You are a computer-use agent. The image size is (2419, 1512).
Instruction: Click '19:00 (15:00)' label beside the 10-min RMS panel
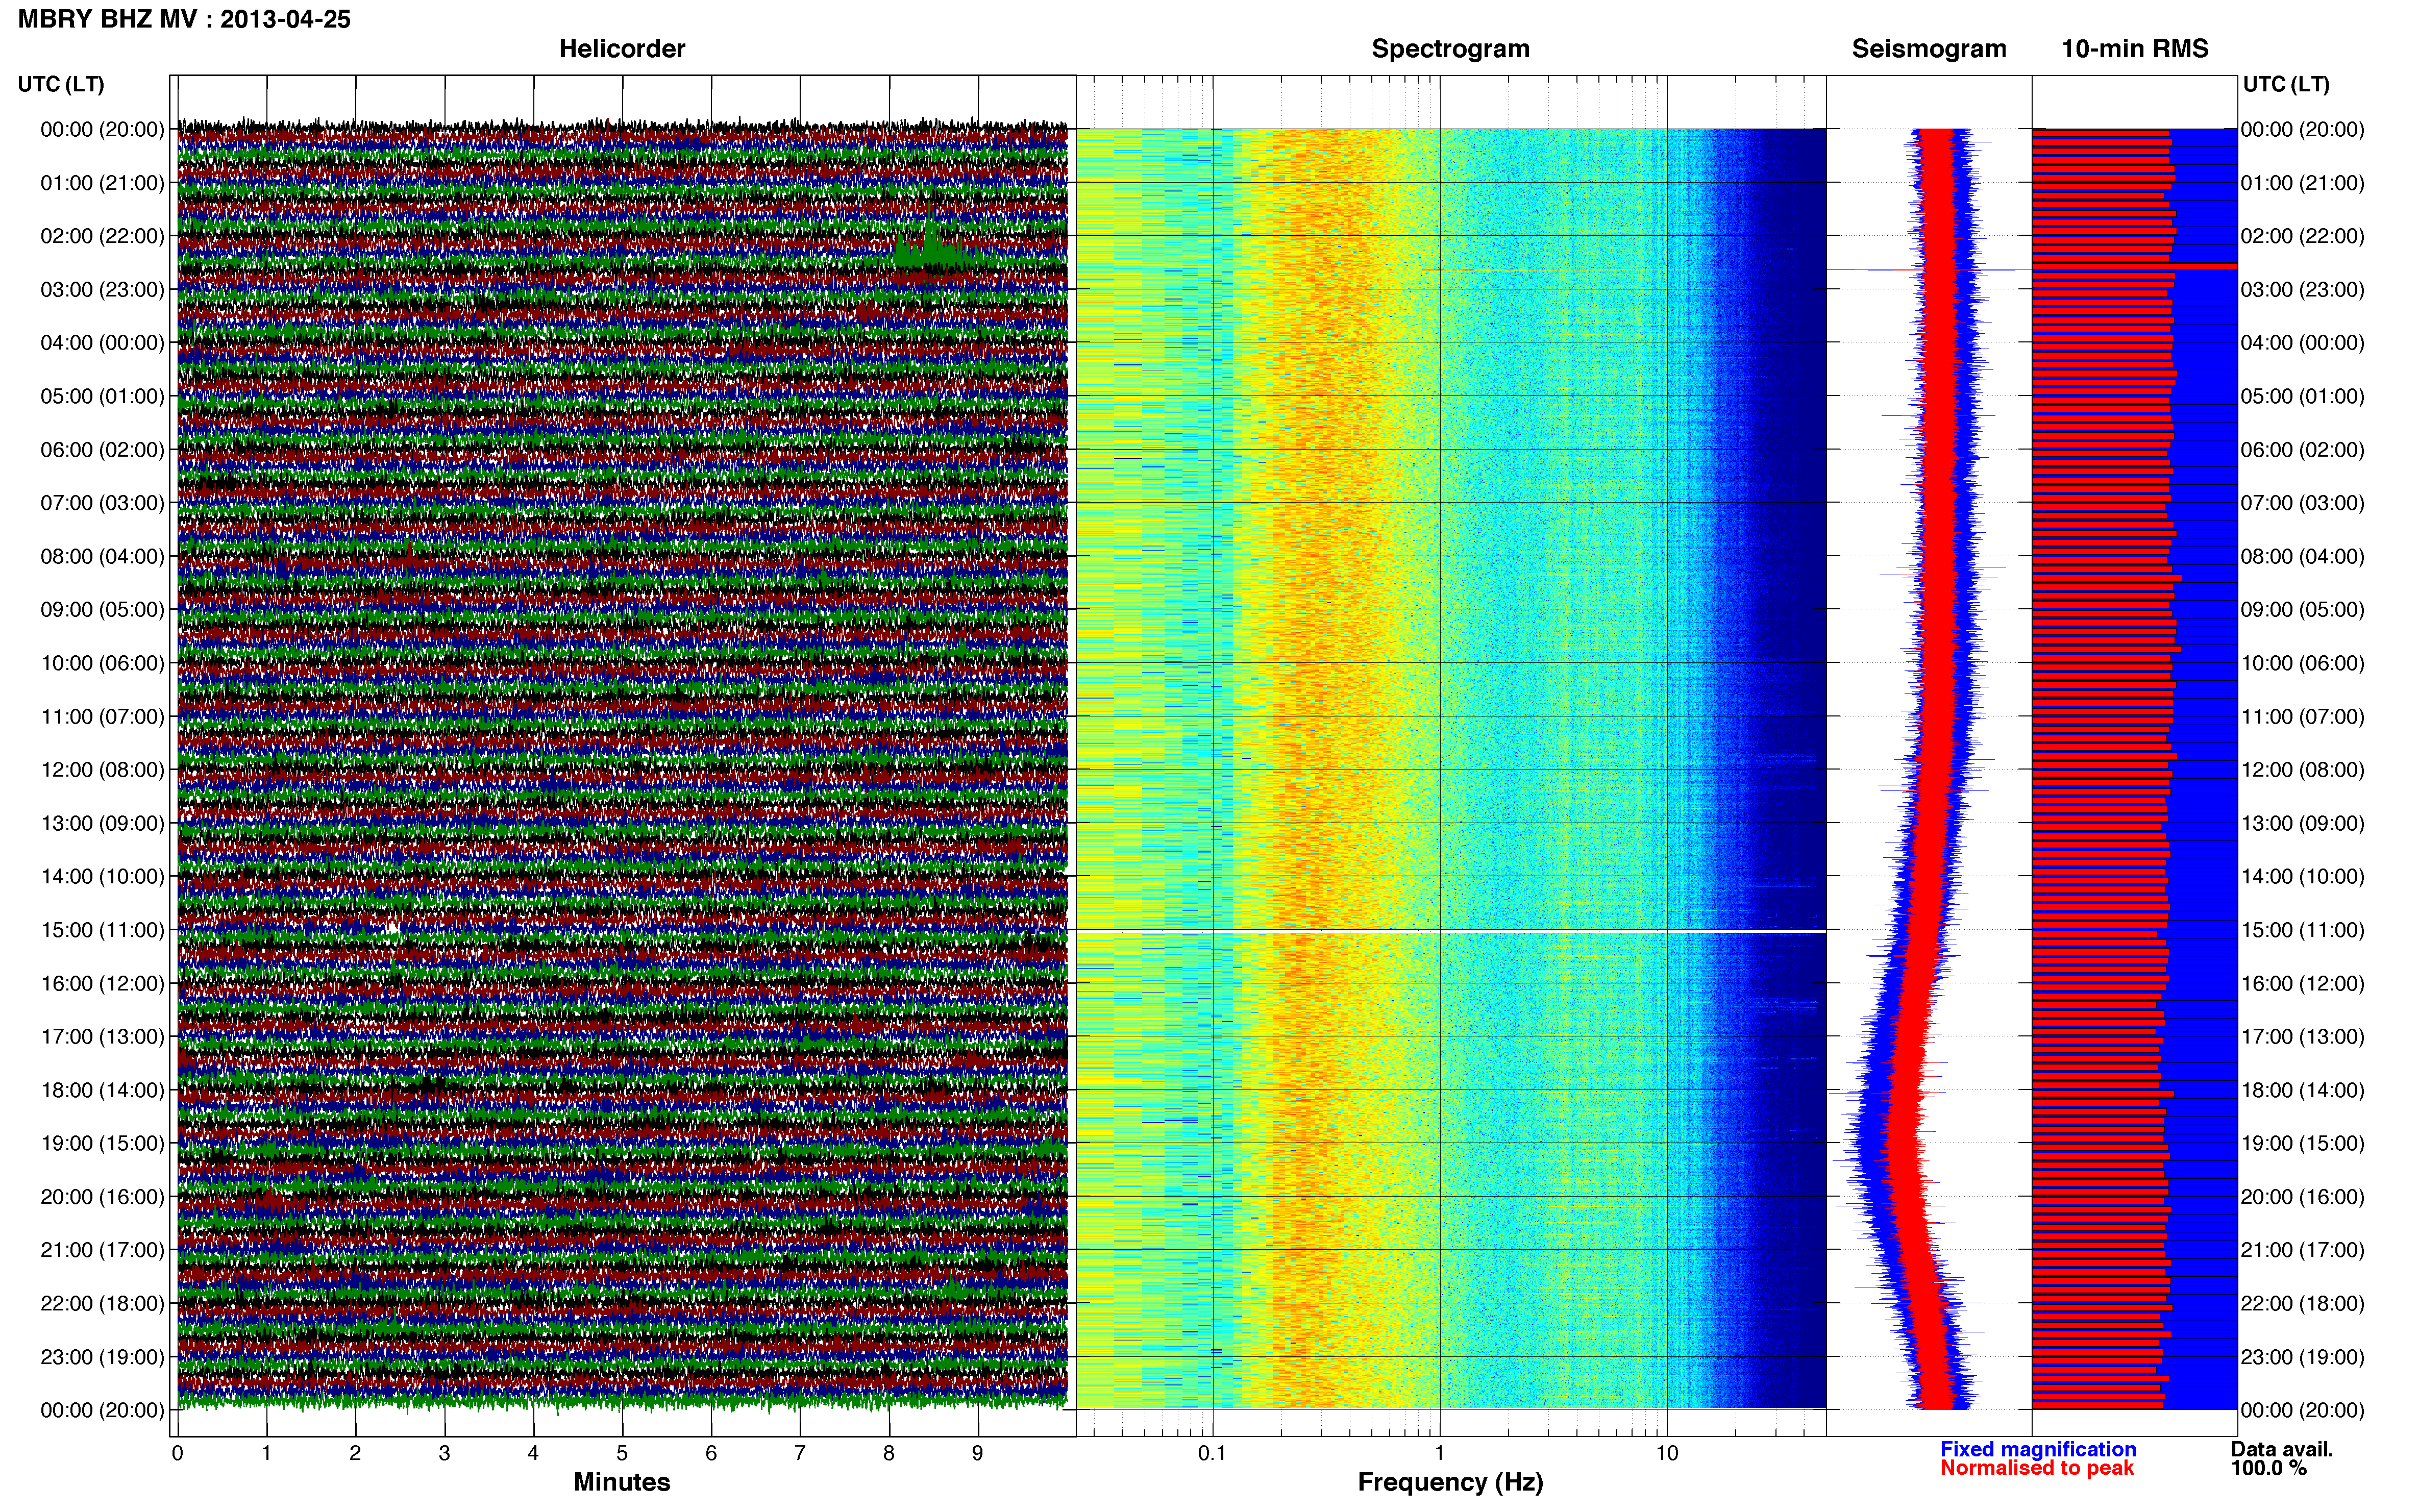click(x=2303, y=1143)
